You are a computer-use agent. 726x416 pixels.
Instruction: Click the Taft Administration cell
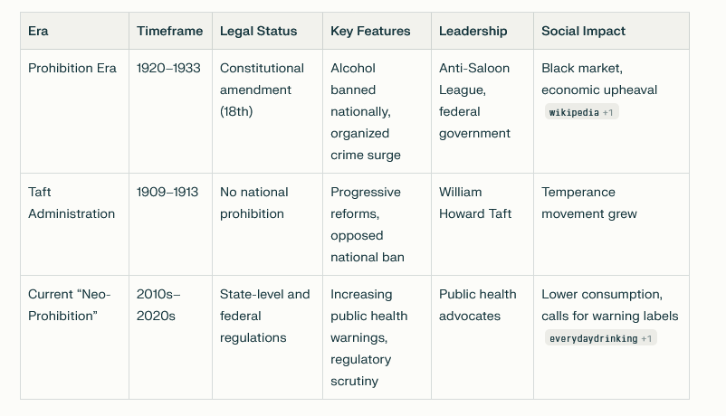pyautogui.click(x=74, y=224)
